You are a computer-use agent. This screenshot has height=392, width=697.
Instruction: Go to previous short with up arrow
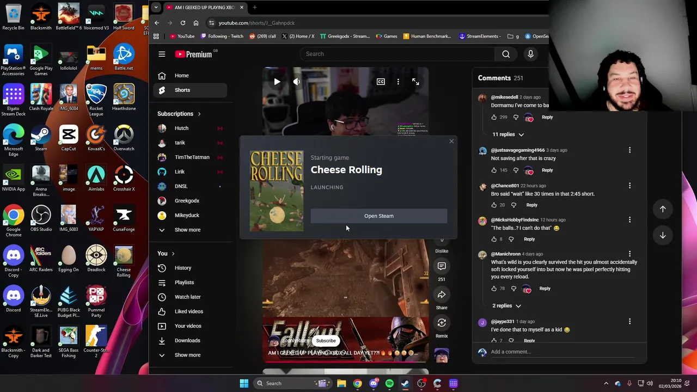point(663,209)
